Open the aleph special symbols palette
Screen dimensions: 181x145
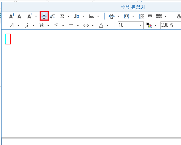42,25
